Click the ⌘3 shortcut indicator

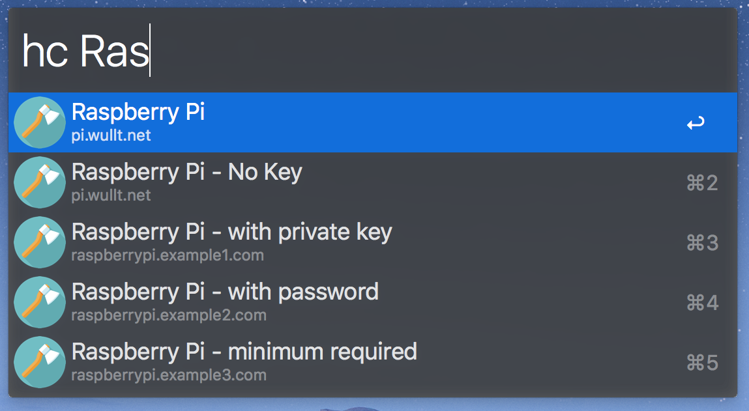point(702,243)
